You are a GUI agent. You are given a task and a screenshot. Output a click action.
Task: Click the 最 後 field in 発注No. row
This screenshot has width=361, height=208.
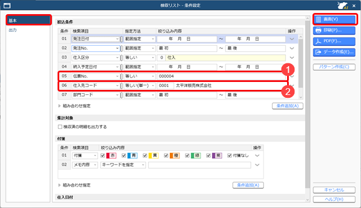[x=256, y=48]
